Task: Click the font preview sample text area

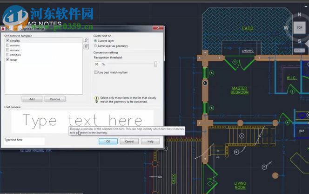Action: point(82,121)
